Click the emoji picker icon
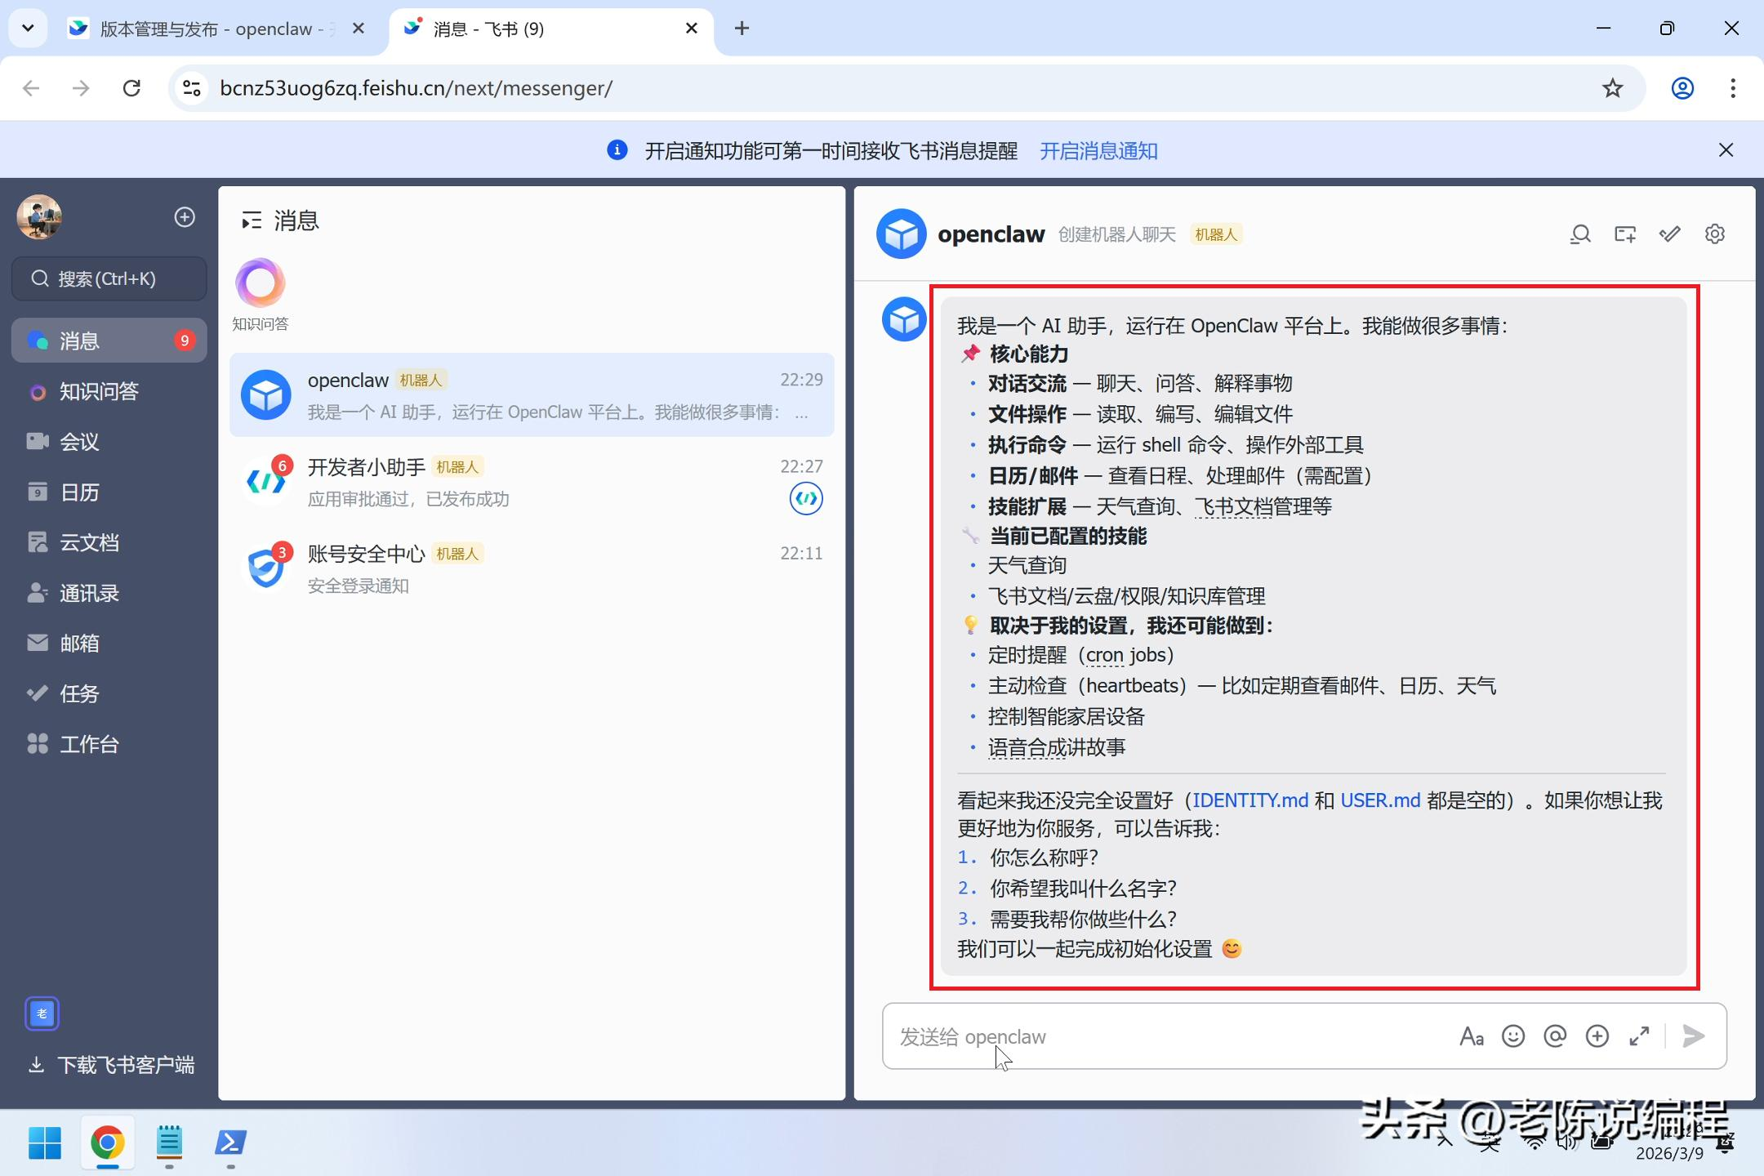This screenshot has height=1176, width=1764. point(1513,1036)
